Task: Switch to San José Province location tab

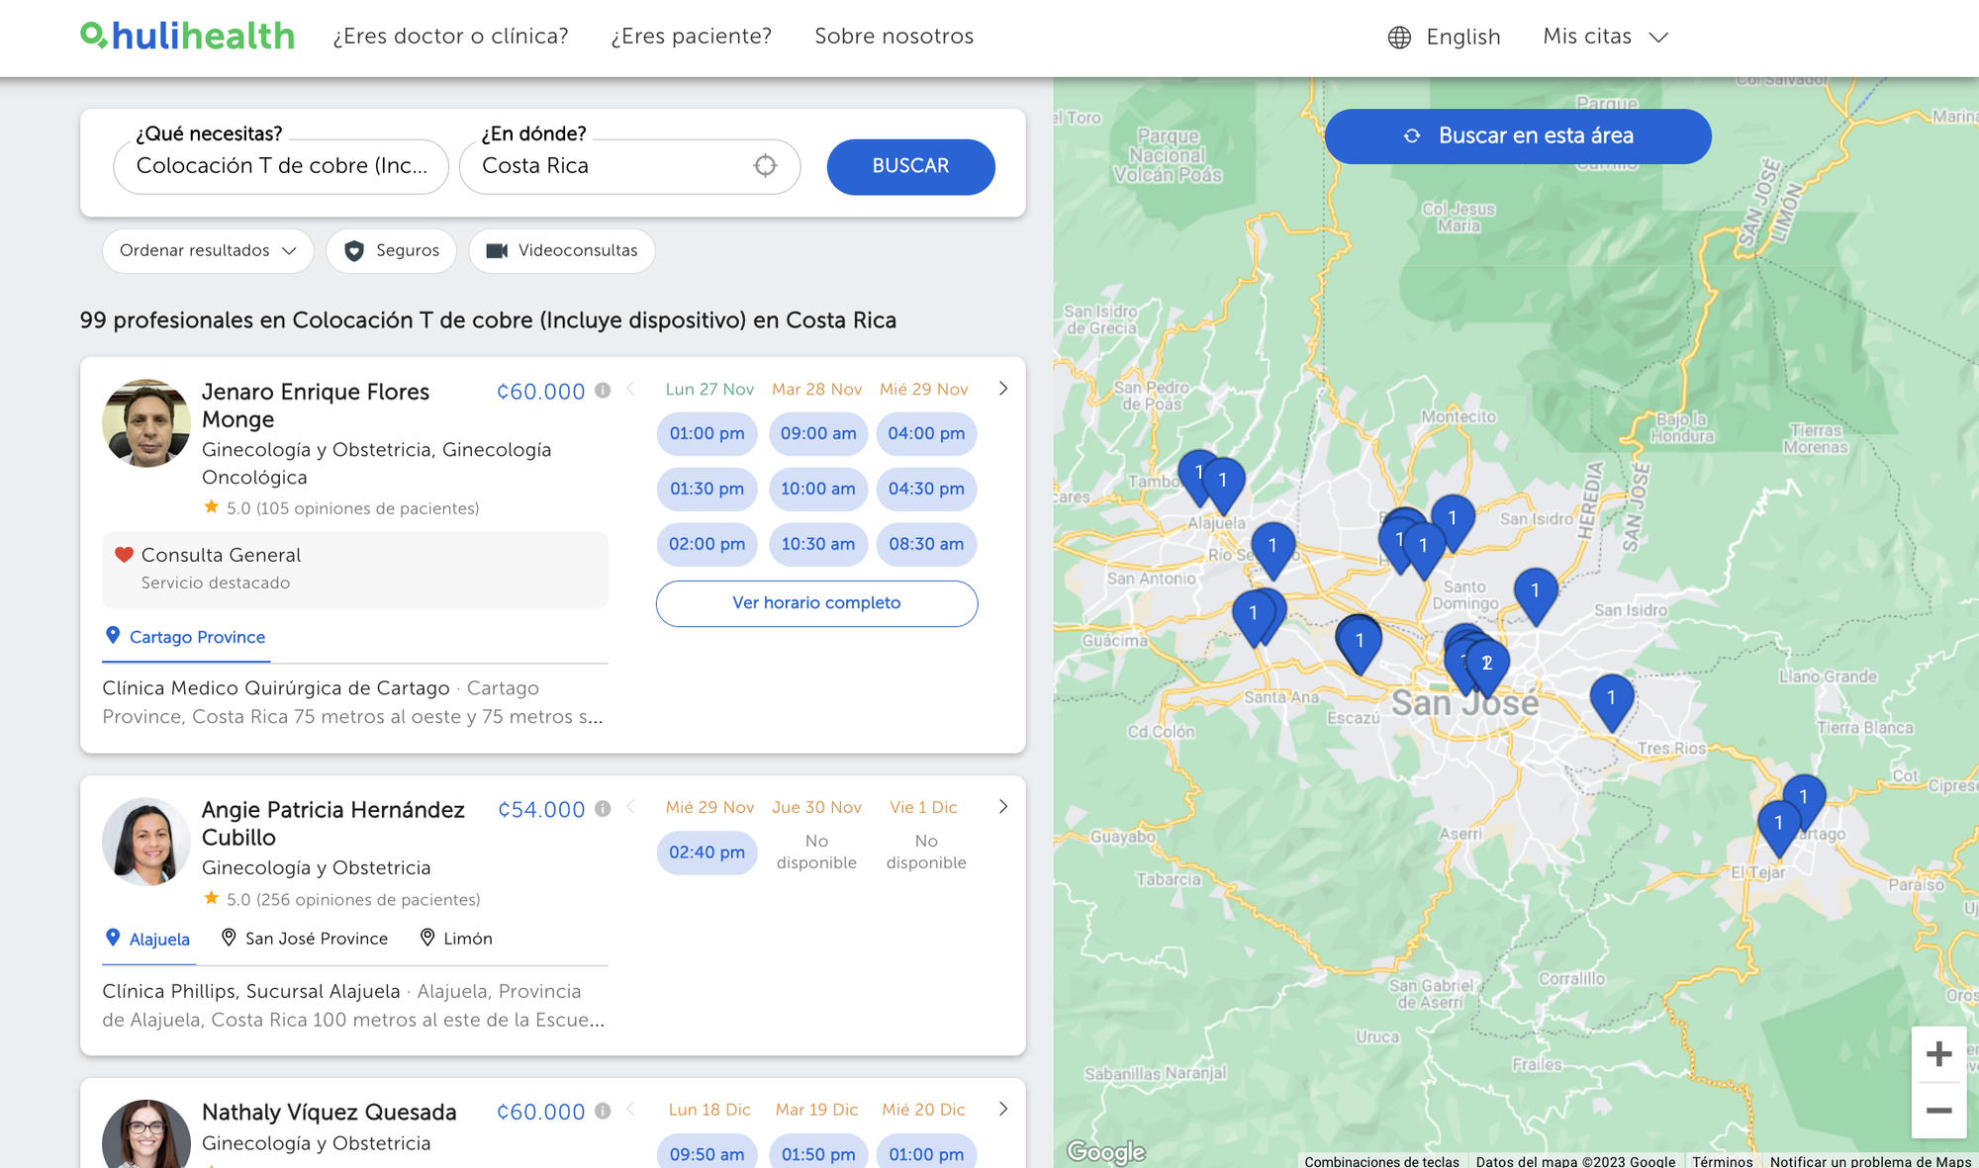Action: click(x=305, y=939)
